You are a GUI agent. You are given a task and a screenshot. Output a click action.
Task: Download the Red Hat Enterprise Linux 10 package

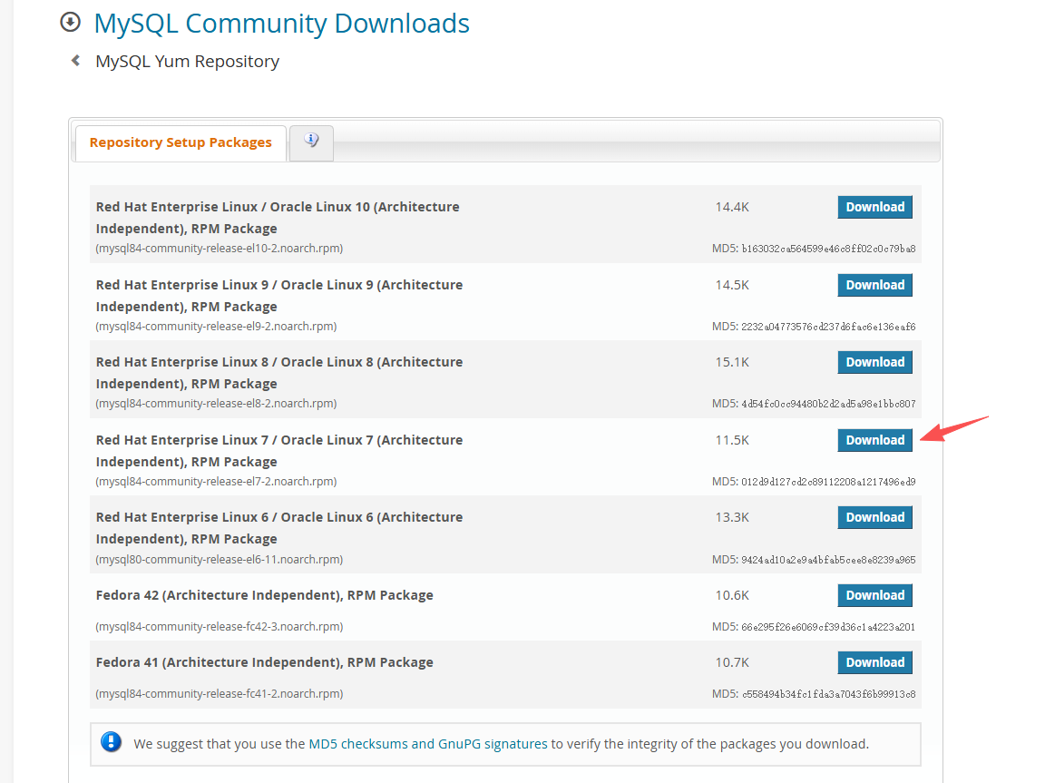point(875,207)
